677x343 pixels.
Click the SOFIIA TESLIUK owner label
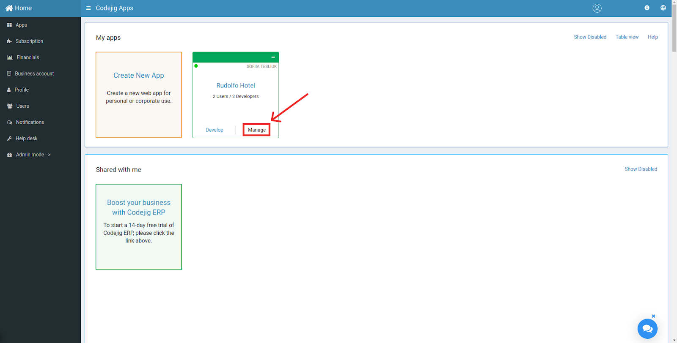(262, 67)
